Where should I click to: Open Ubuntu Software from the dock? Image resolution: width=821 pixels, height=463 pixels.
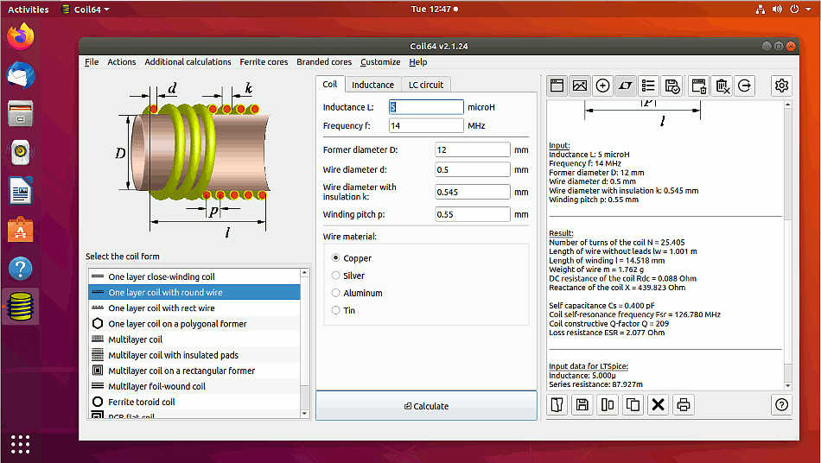(x=21, y=229)
